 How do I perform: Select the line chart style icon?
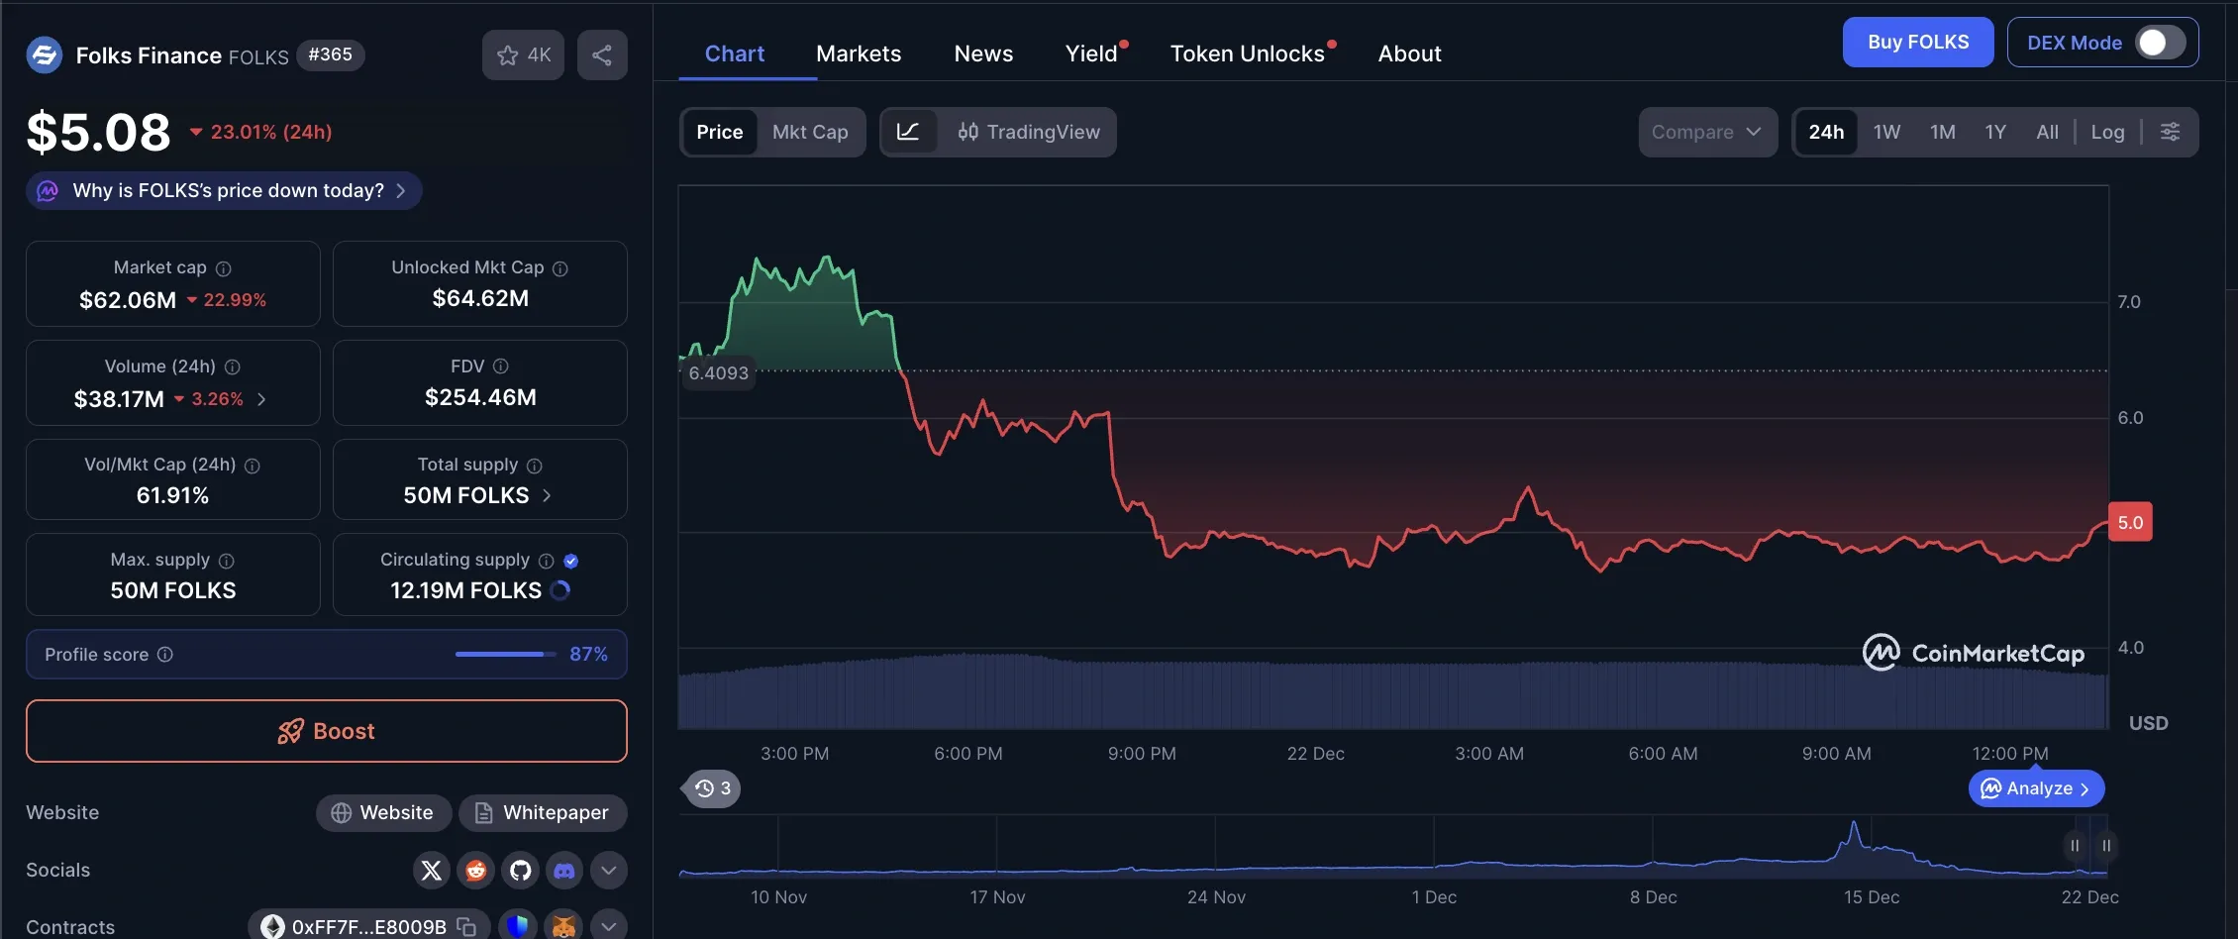click(x=909, y=132)
